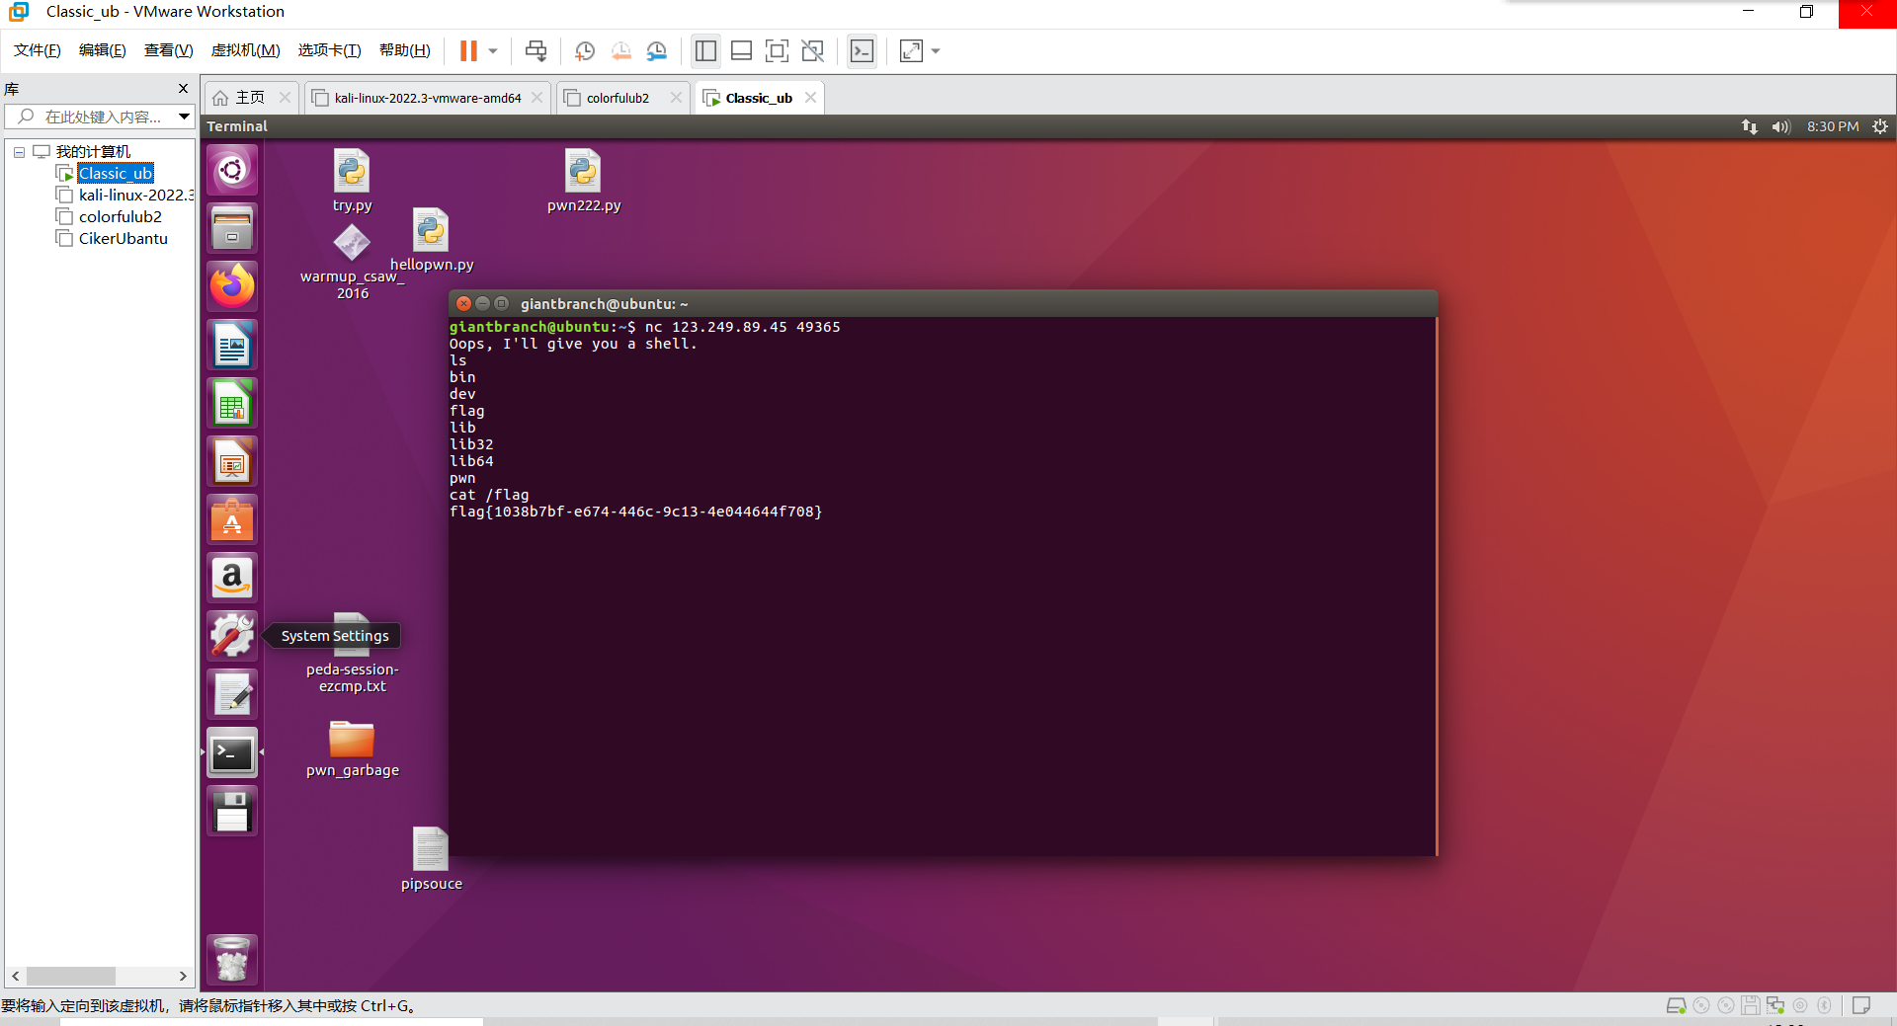Viewport: 1897px width, 1026px height.
Task: Launch Firefox from the launcher
Action: tap(232, 286)
